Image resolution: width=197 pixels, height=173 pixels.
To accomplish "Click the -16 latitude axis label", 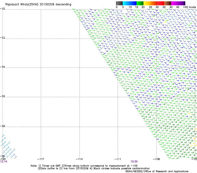I will pyautogui.click(x=2, y=96).
